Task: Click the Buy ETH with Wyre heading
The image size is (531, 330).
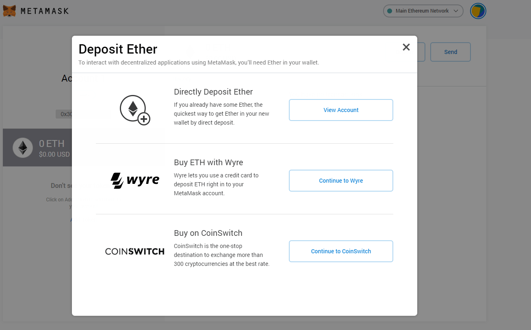Action: (208, 162)
